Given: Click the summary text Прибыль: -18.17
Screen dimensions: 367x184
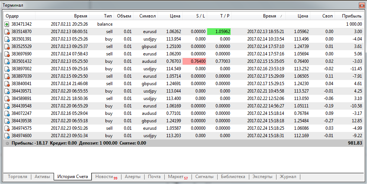Looking at the screenshot, I should tap(29, 143).
